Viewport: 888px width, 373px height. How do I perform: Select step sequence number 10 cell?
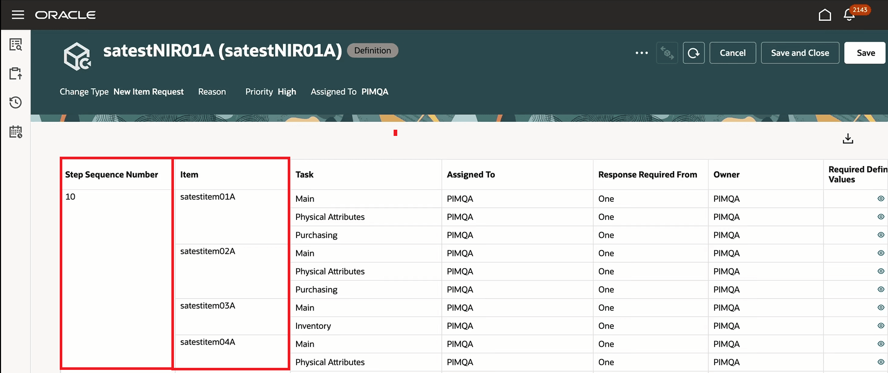click(x=70, y=197)
